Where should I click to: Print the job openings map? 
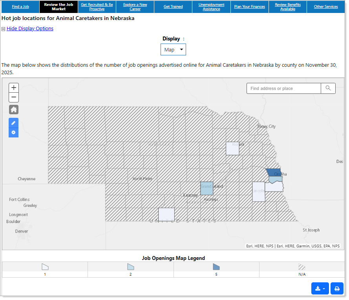(337, 289)
